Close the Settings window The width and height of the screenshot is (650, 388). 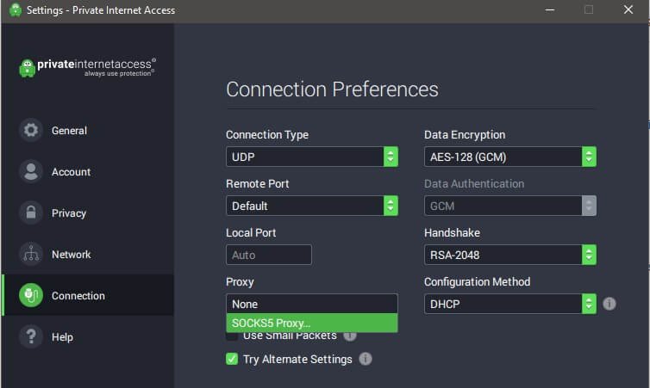(x=628, y=9)
